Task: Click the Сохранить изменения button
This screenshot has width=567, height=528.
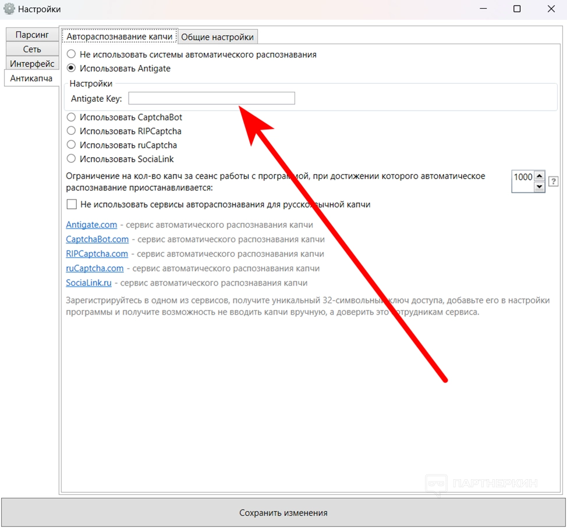Action: pos(283,512)
